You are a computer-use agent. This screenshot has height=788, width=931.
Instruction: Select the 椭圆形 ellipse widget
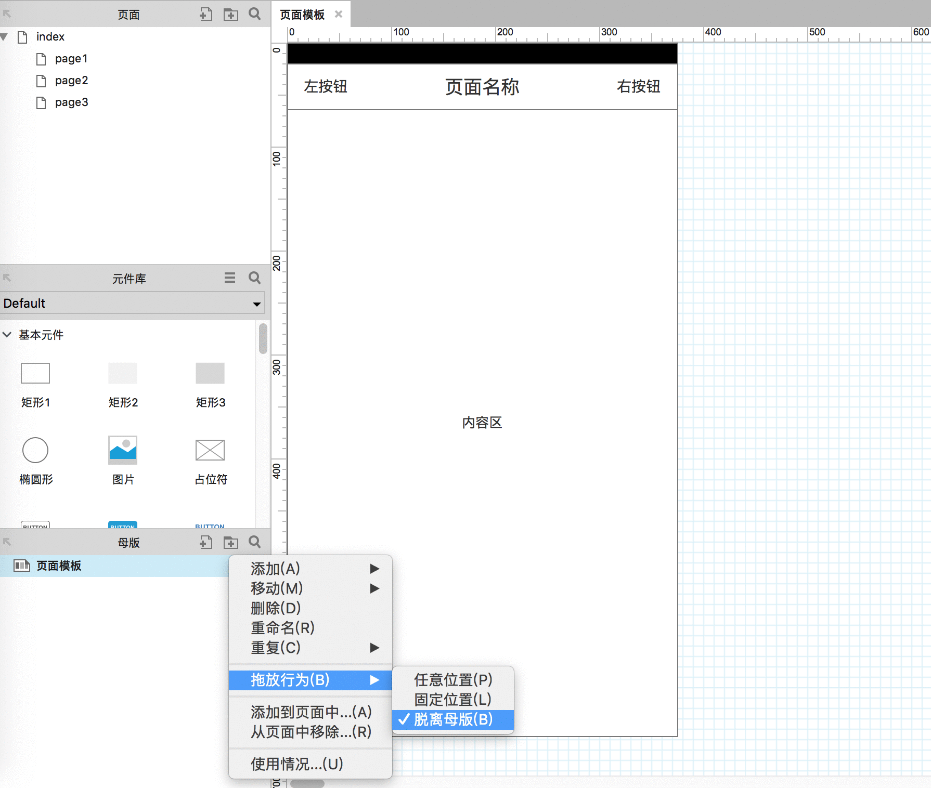pos(35,461)
